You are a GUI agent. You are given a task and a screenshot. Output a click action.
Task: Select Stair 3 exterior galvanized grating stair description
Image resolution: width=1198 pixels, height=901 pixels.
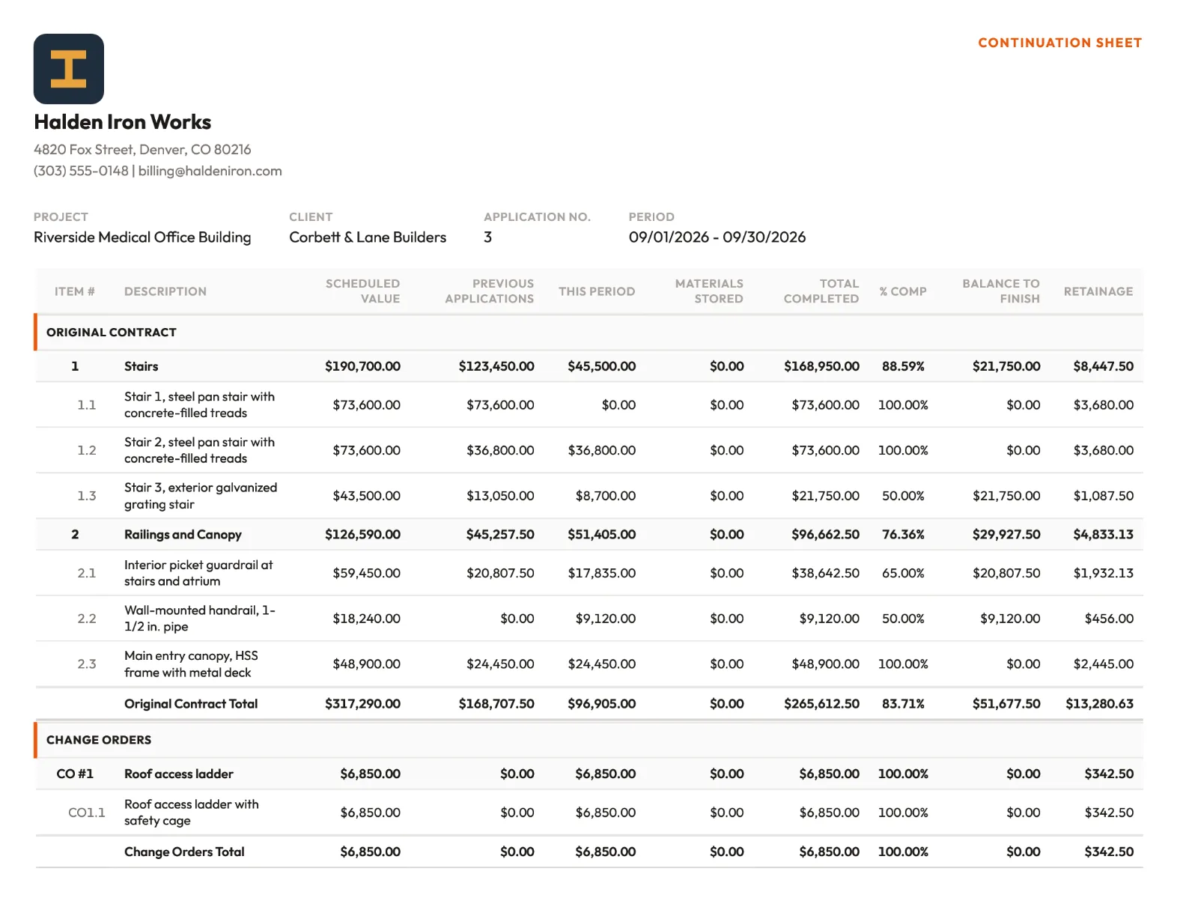pos(201,496)
